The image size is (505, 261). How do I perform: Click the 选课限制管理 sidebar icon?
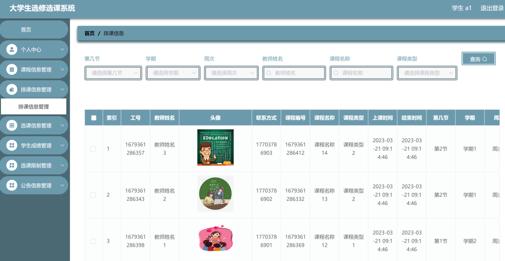(12, 166)
